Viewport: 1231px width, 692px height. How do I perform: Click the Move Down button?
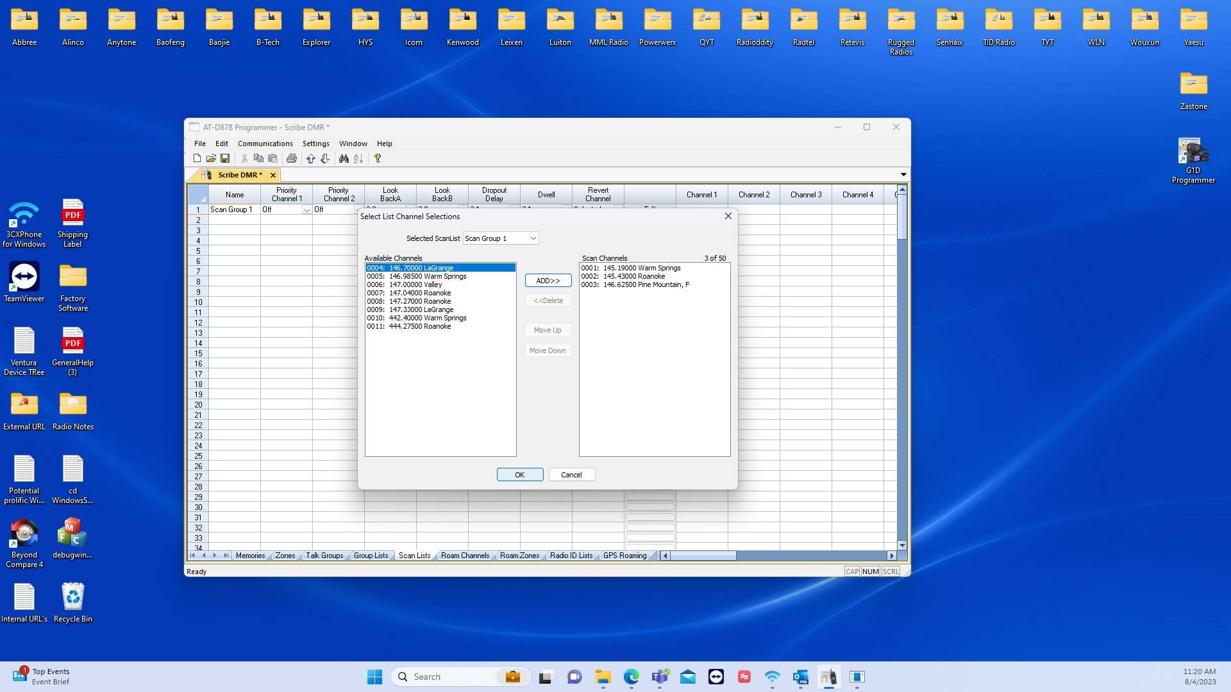click(548, 350)
